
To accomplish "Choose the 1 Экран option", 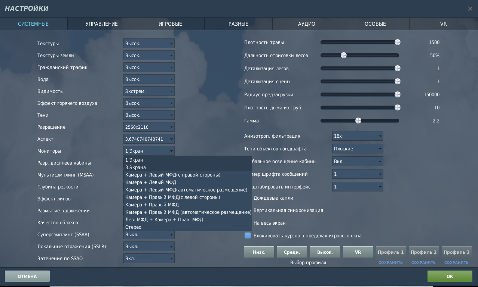I will pos(188,160).
